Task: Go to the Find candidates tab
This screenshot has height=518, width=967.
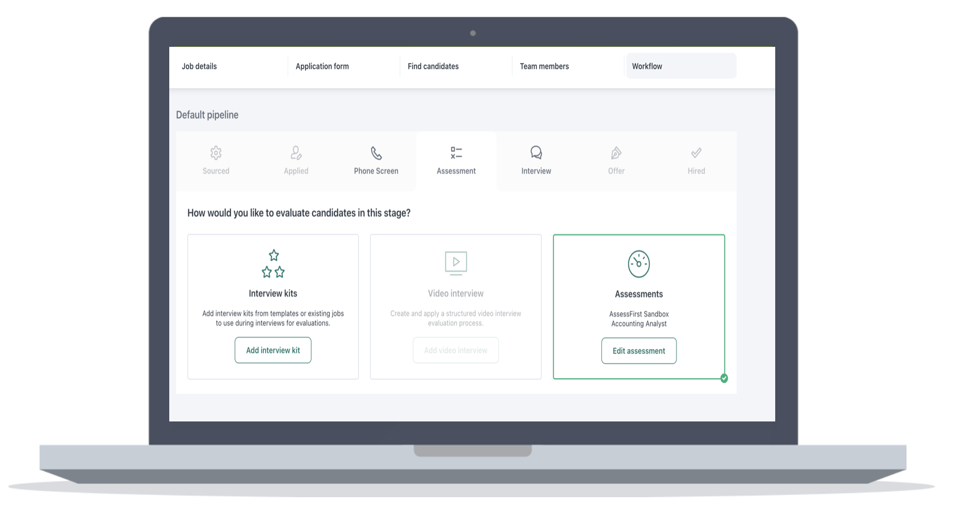Action: point(433,66)
